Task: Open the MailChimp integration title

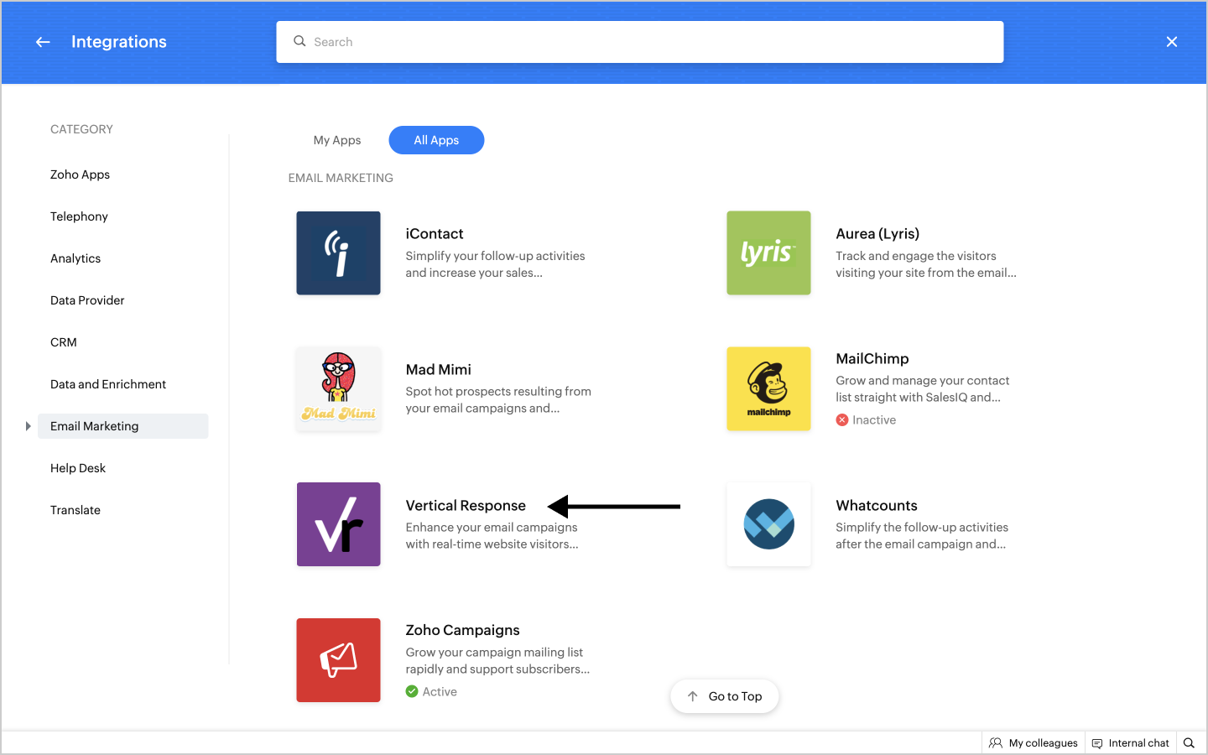Action: point(872,359)
